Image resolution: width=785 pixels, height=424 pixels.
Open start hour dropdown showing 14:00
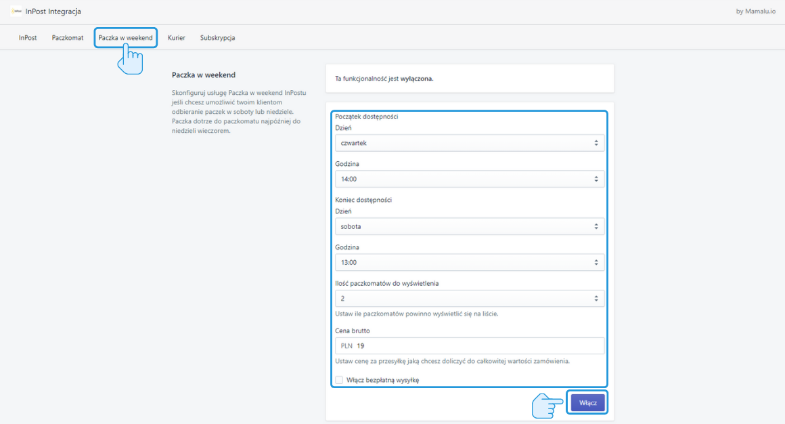coord(470,179)
